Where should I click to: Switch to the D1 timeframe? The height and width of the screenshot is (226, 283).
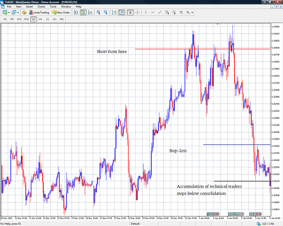(48, 19)
